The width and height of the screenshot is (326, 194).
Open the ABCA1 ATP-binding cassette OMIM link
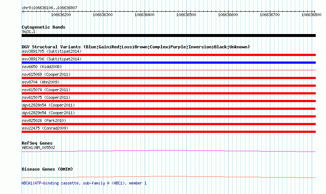point(84,183)
